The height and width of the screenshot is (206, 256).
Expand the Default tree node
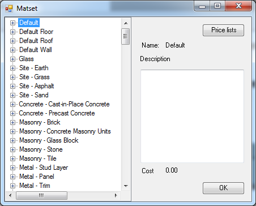tap(12, 23)
